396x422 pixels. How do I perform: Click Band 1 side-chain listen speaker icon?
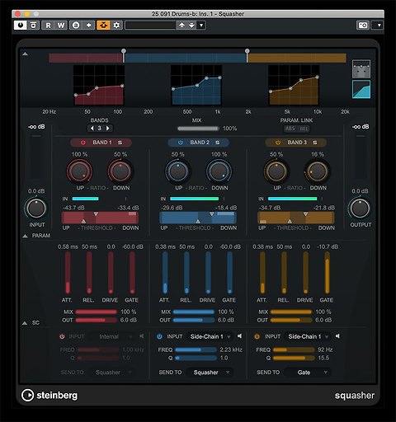(142, 336)
